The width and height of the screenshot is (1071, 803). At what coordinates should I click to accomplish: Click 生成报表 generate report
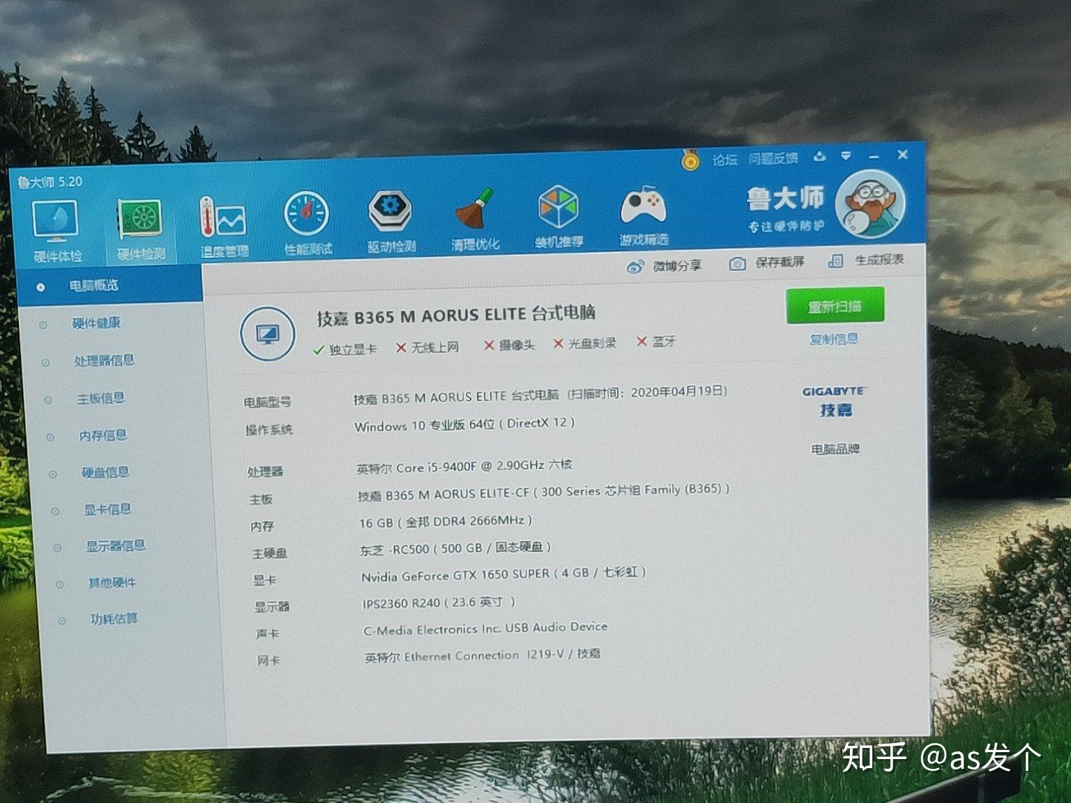click(x=865, y=260)
